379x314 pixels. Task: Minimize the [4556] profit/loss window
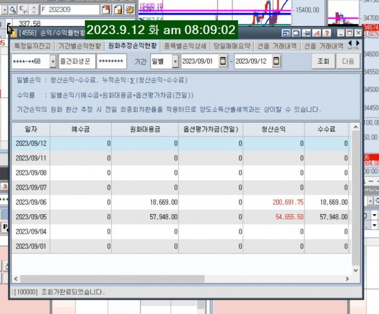click(x=341, y=33)
